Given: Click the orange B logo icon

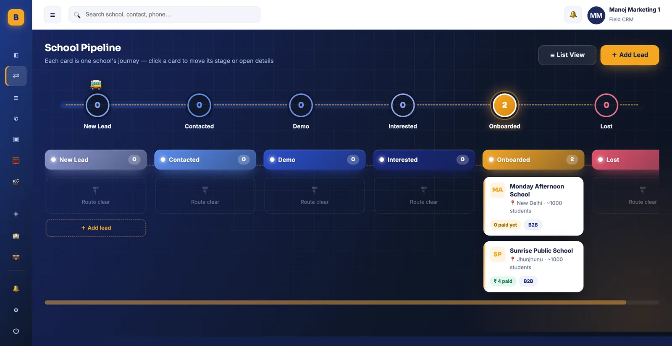Looking at the screenshot, I should [x=16, y=17].
